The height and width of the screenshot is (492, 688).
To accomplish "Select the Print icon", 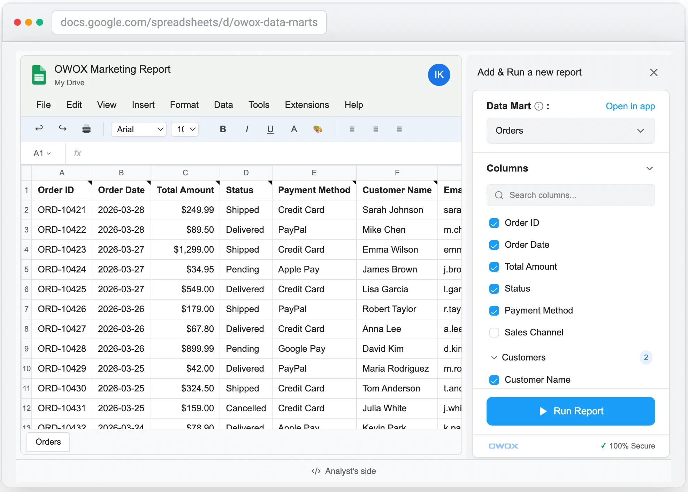I will [x=86, y=129].
